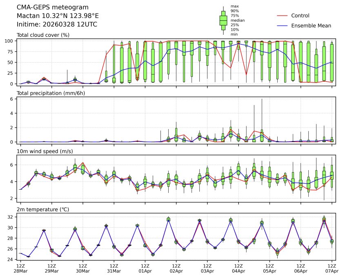Viewport: 343px width, 278px height.
Task: Click the "10m wind speed (m/s)" panel title
Action: pos(45,151)
